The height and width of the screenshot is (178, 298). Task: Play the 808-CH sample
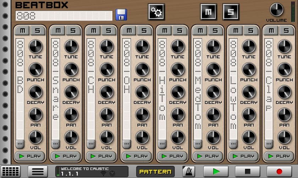pyautogui.click(x=101, y=156)
